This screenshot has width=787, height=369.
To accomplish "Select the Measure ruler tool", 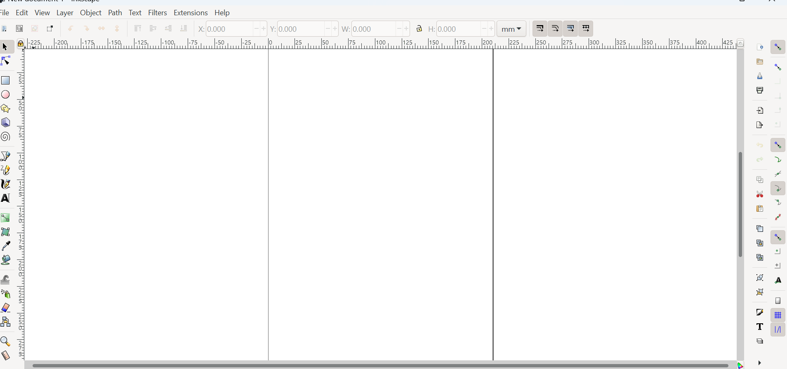I will (5, 355).
